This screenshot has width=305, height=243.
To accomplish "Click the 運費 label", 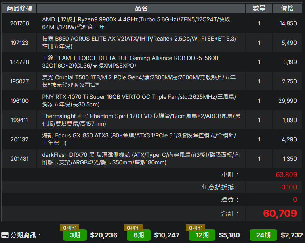I will click(230, 199).
